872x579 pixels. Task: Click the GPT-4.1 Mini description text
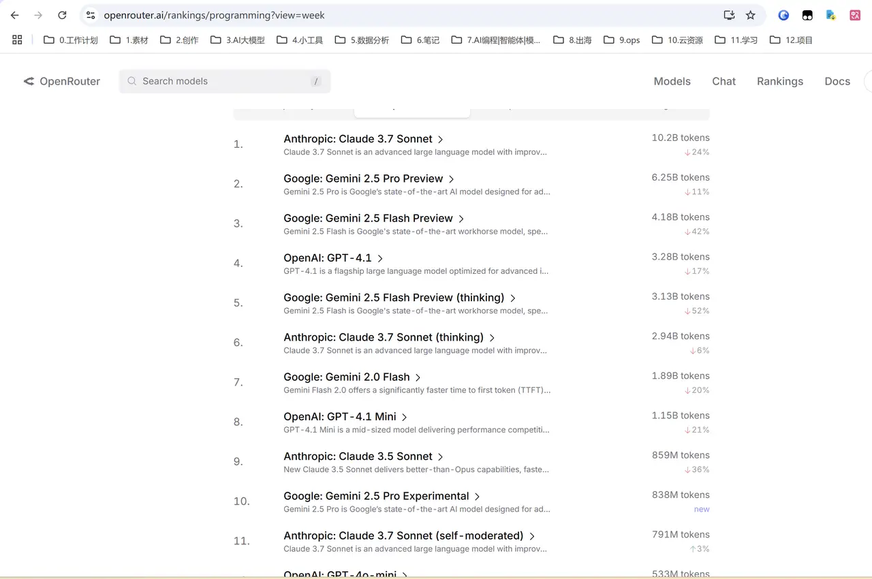(416, 430)
